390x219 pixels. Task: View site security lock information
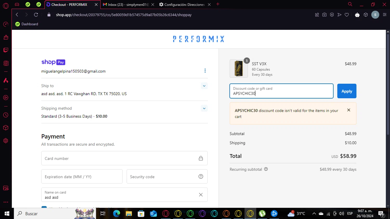point(49,15)
